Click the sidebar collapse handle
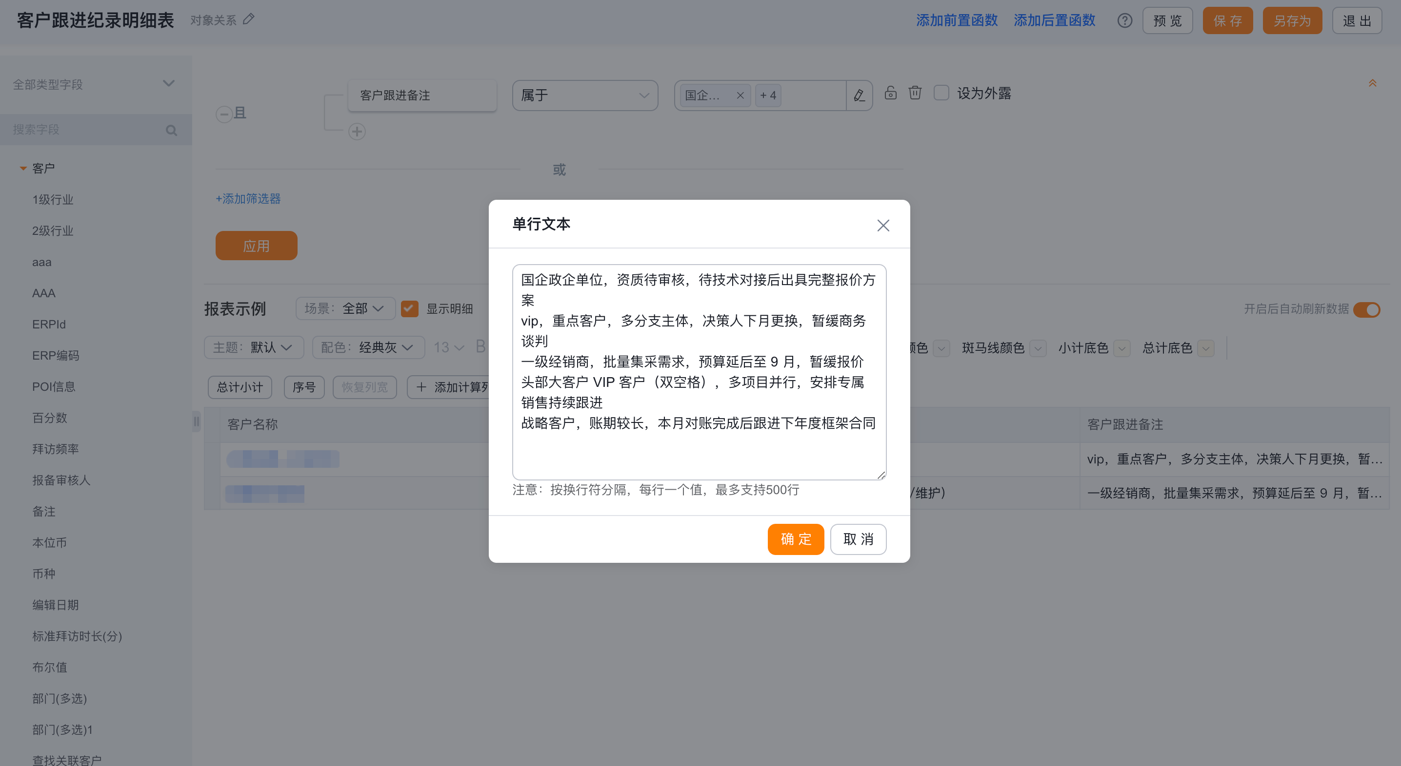 (x=196, y=421)
